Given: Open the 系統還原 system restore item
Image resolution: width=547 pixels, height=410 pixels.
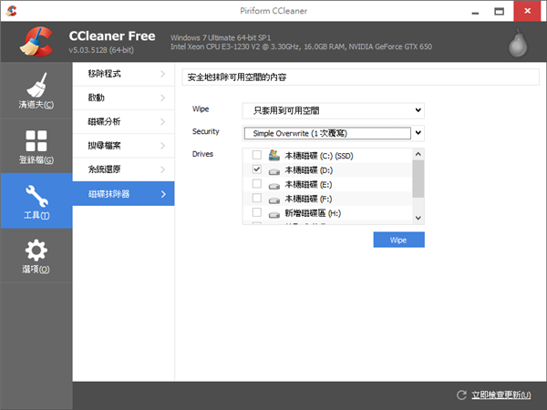Looking at the screenshot, I should (x=123, y=169).
